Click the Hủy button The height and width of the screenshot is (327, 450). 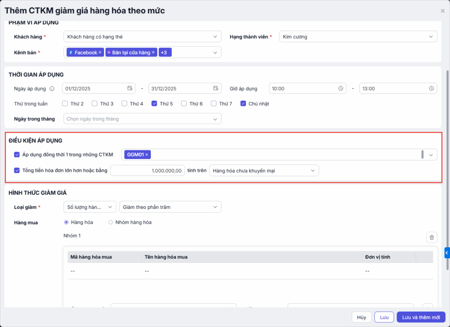[x=361, y=317]
